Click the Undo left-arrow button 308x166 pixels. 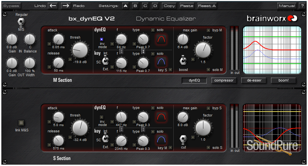pos(53,6)
